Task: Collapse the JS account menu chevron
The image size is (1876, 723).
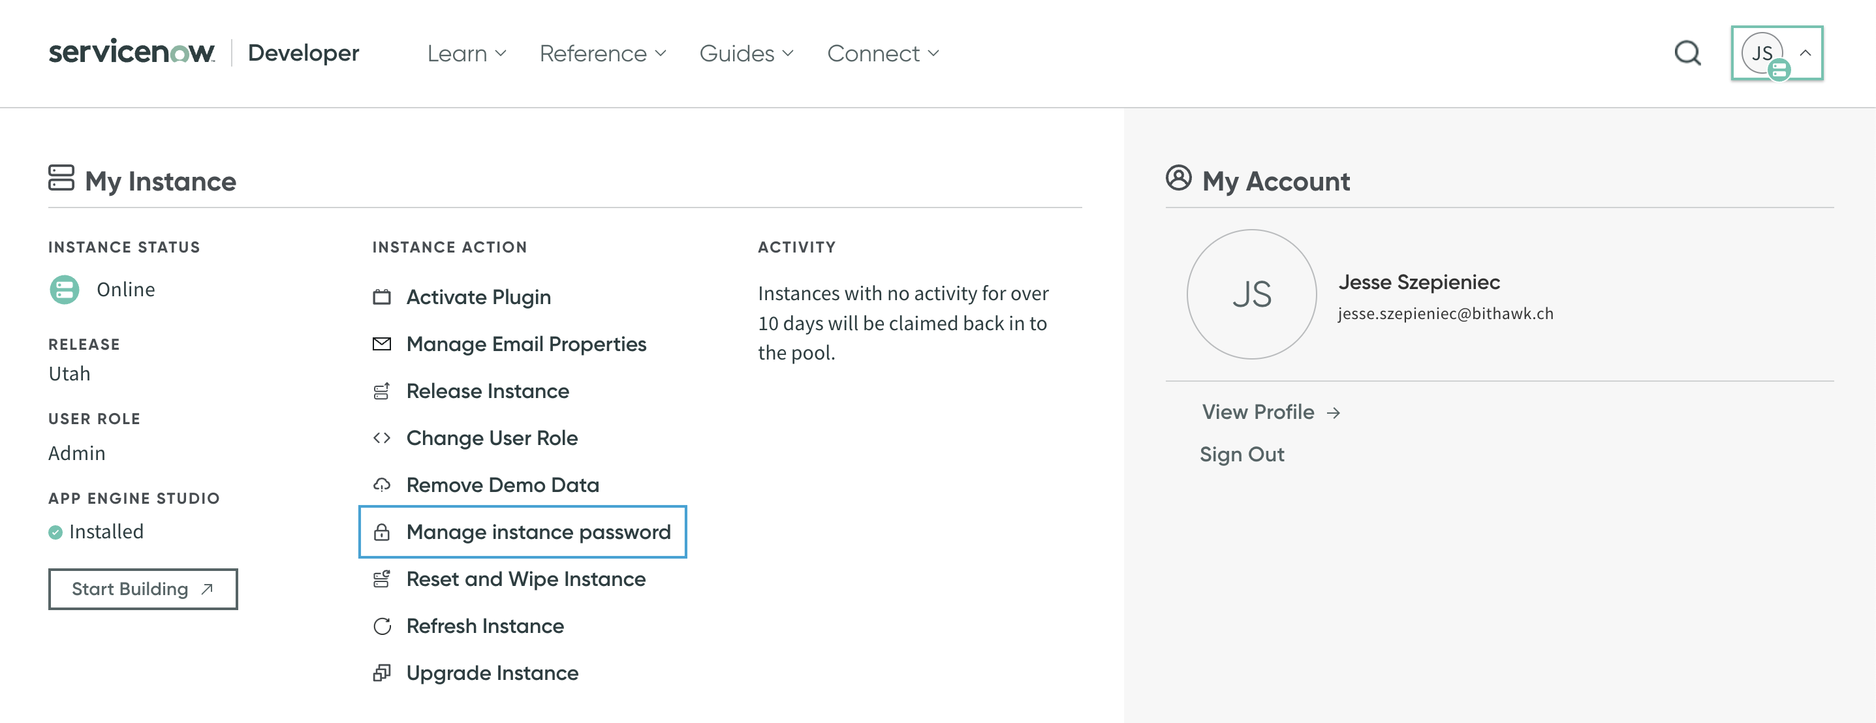Action: point(1806,53)
